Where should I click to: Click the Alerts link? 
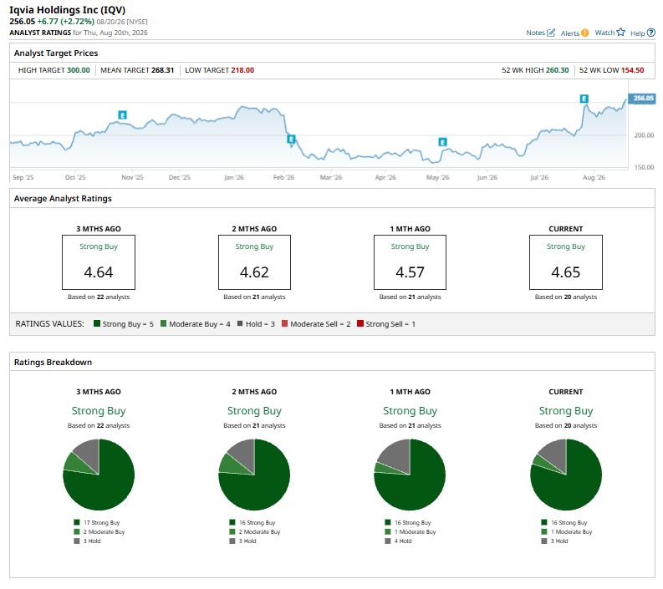tap(570, 33)
